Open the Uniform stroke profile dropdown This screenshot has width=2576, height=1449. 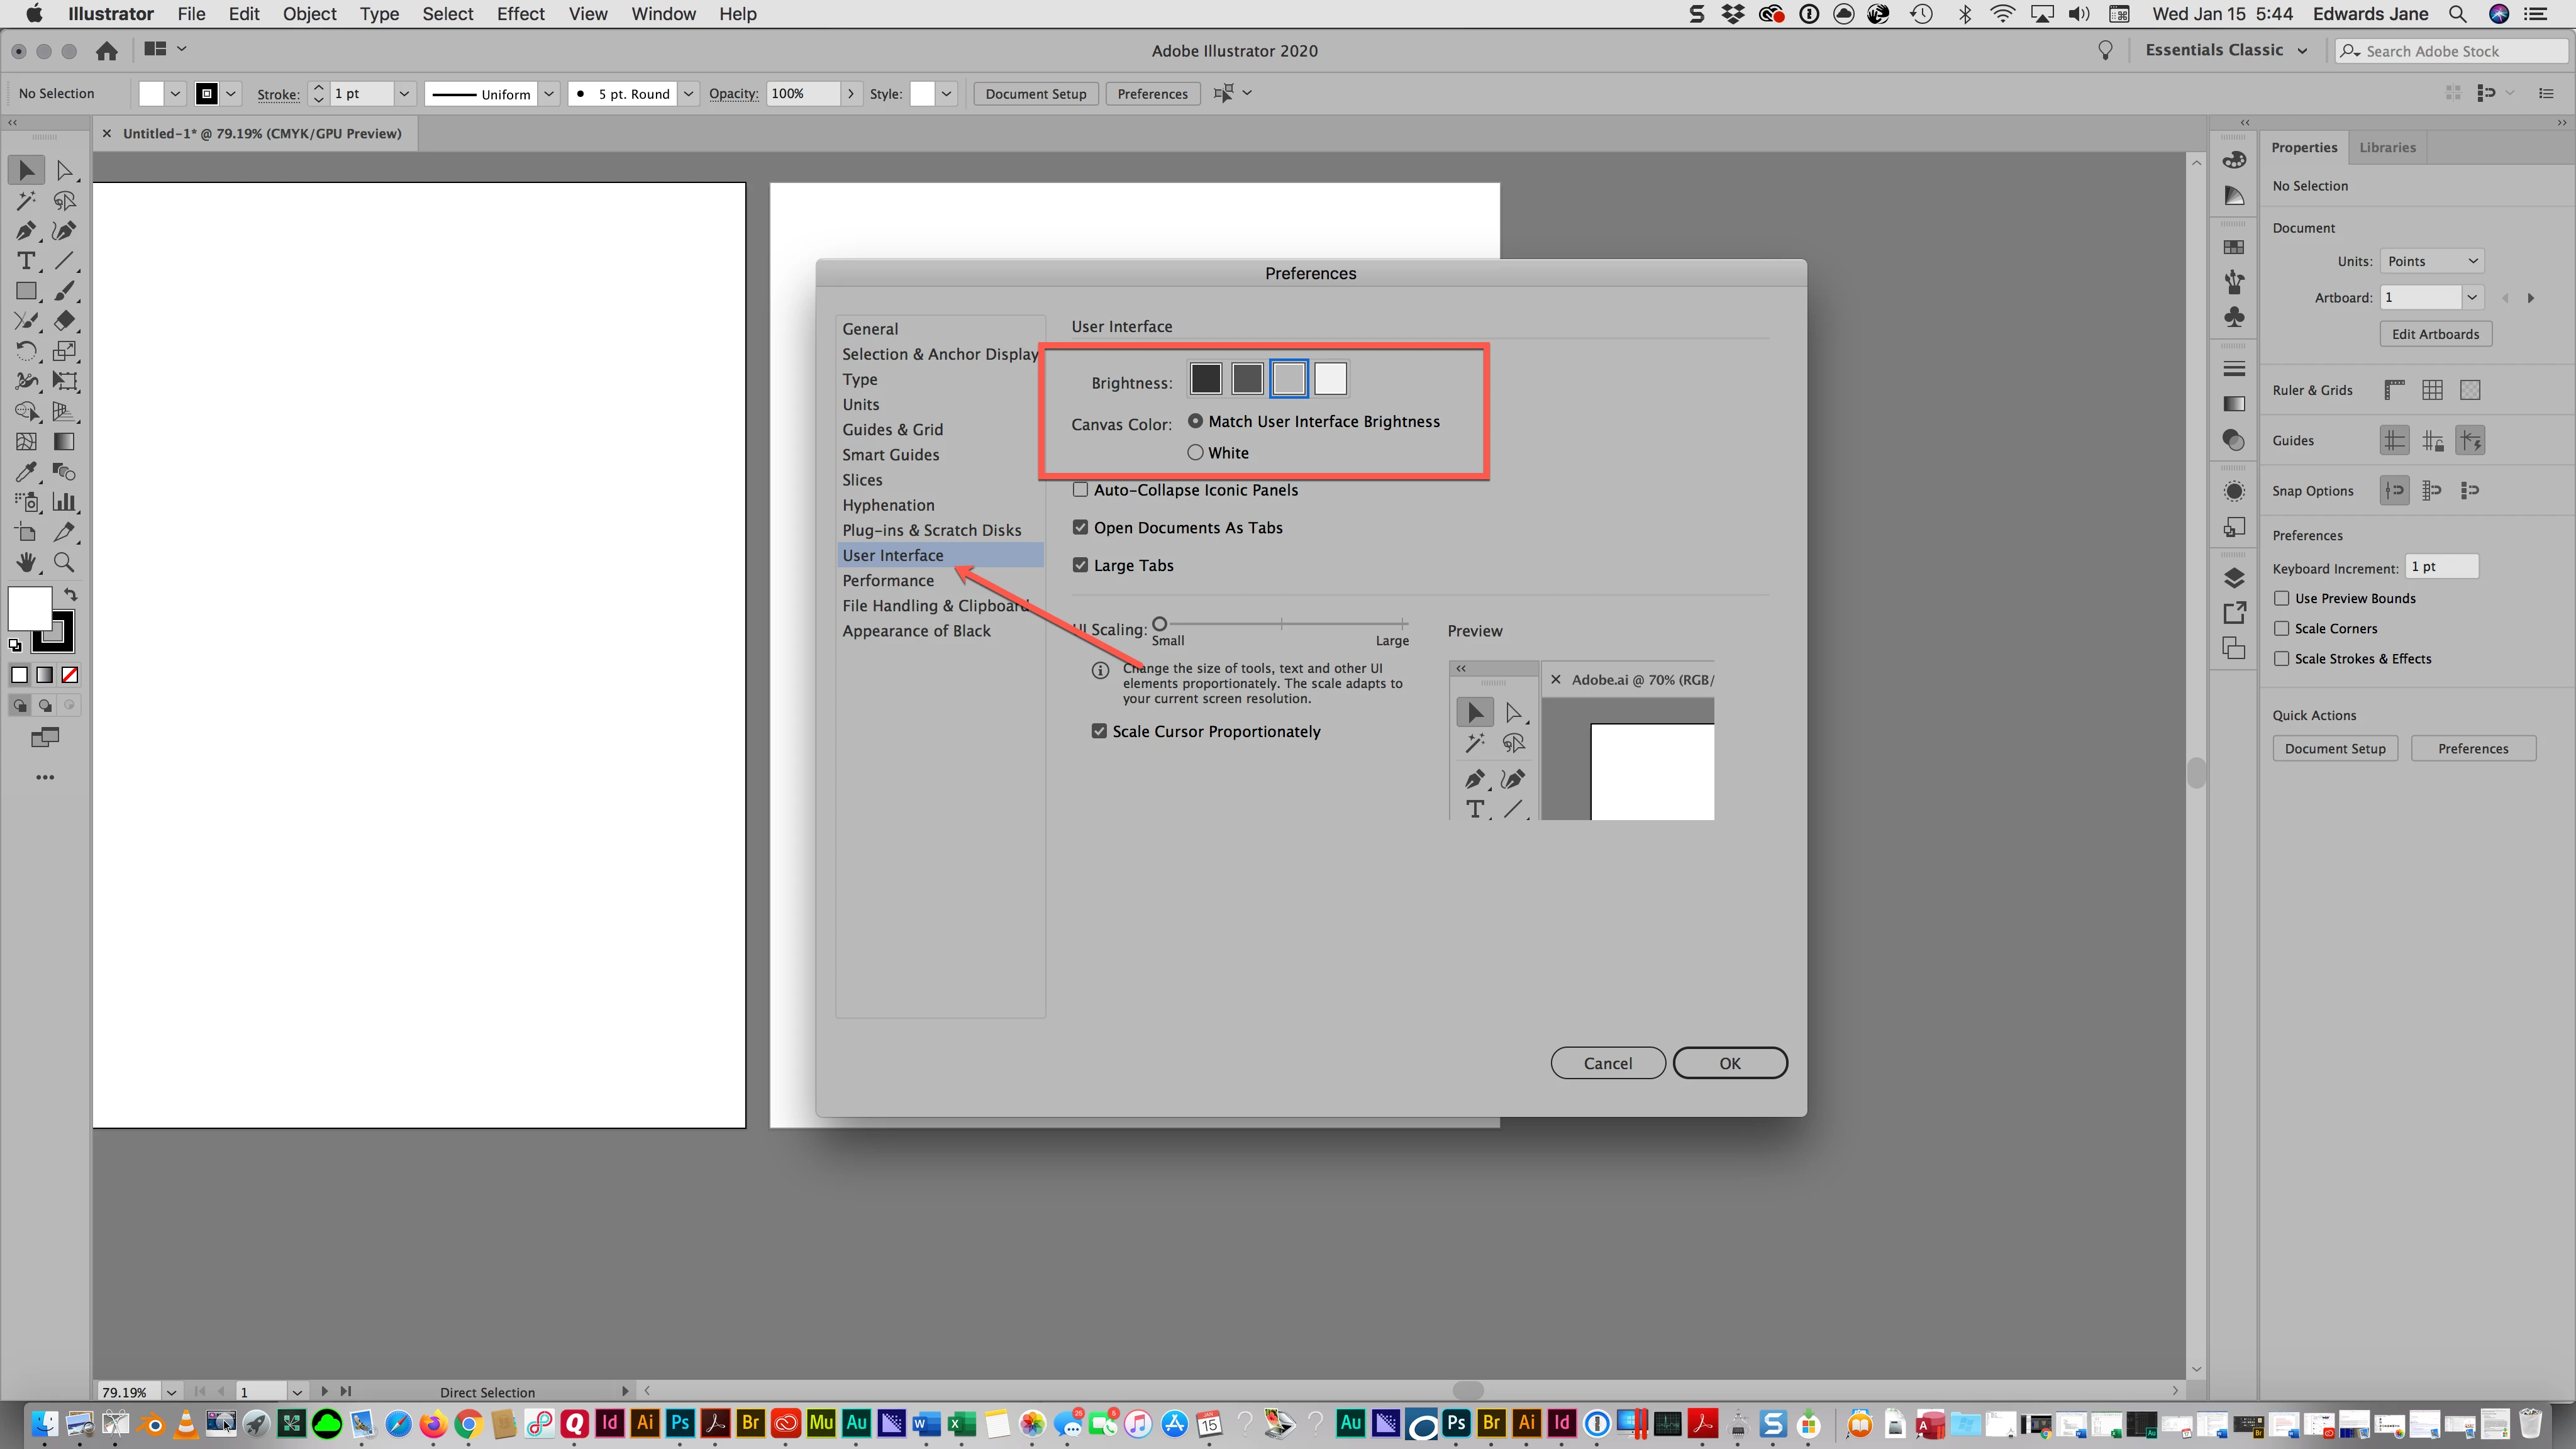pyautogui.click(x=548, y=94)
